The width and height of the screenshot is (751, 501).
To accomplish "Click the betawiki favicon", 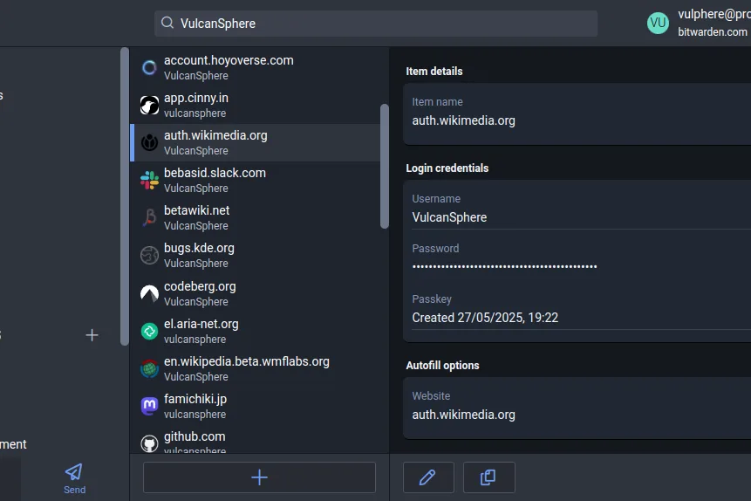I will click(x=149, y=217).
